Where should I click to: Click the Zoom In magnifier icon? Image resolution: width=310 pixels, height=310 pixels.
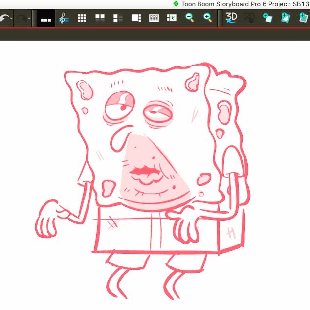coord(208,18)
